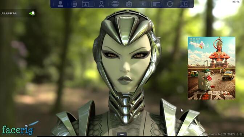Click the FPS counter readout
The image size is (244, 137).
(x=236, y=2)
